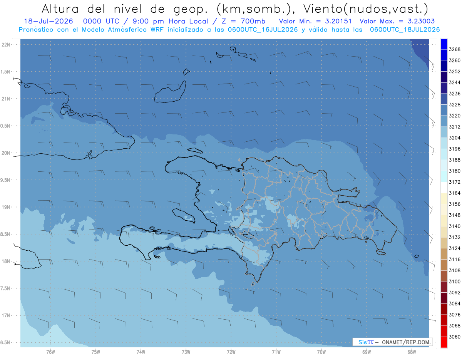The height and width of the screenshot is (357, 462).
Task: Click the '68W' longitude axis label
Action: tap(412, 352)
